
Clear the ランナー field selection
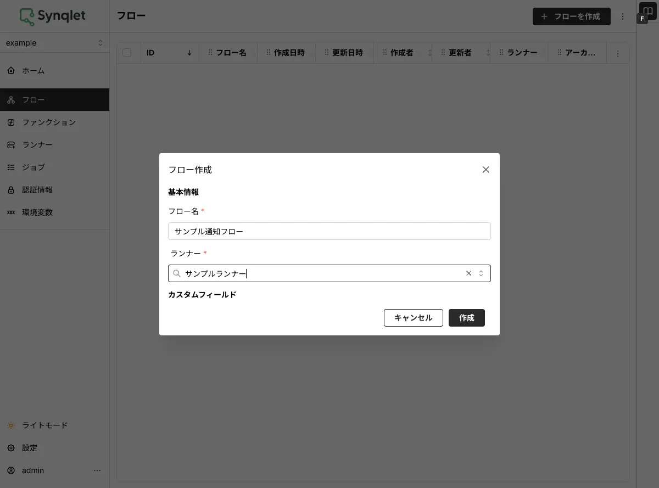point(468,273)
